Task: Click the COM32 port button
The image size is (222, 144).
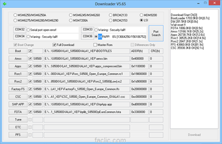Action: (x=20, y=30)
